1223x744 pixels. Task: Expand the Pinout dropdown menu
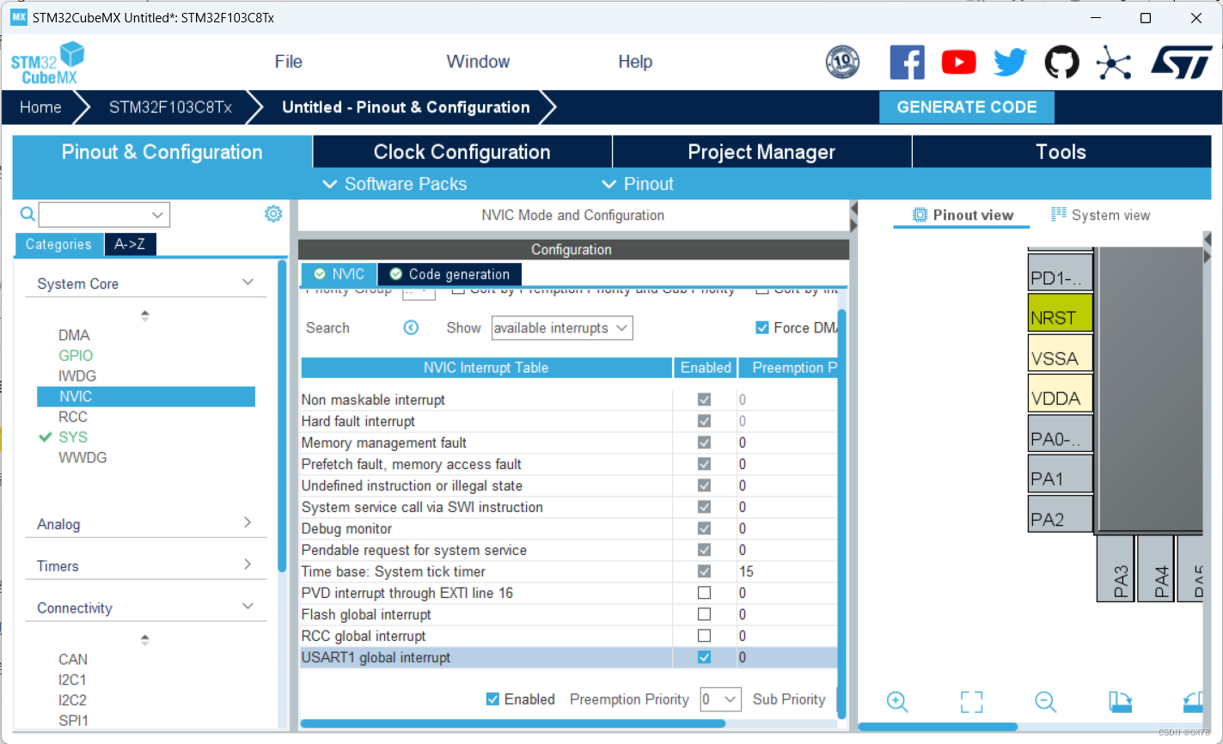tap(638, 184)
